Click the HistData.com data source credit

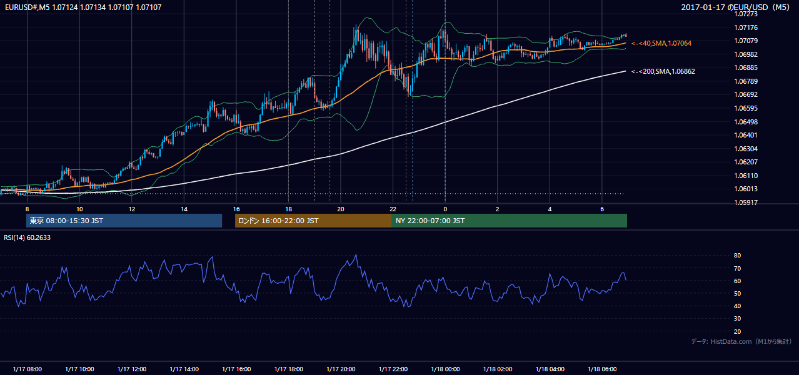click(741, 341)
